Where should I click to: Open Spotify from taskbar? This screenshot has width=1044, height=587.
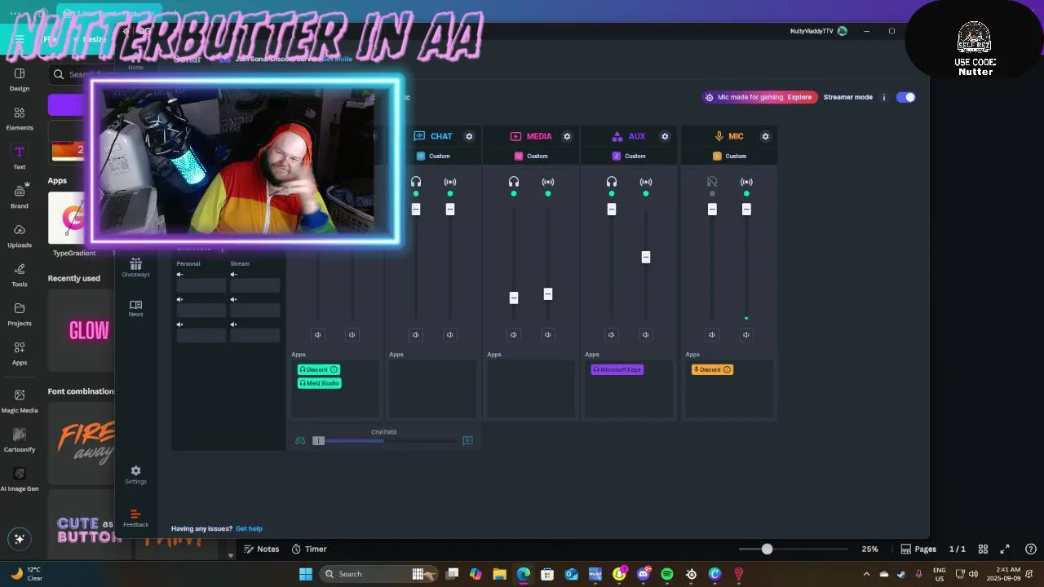(x=667, y=574)
